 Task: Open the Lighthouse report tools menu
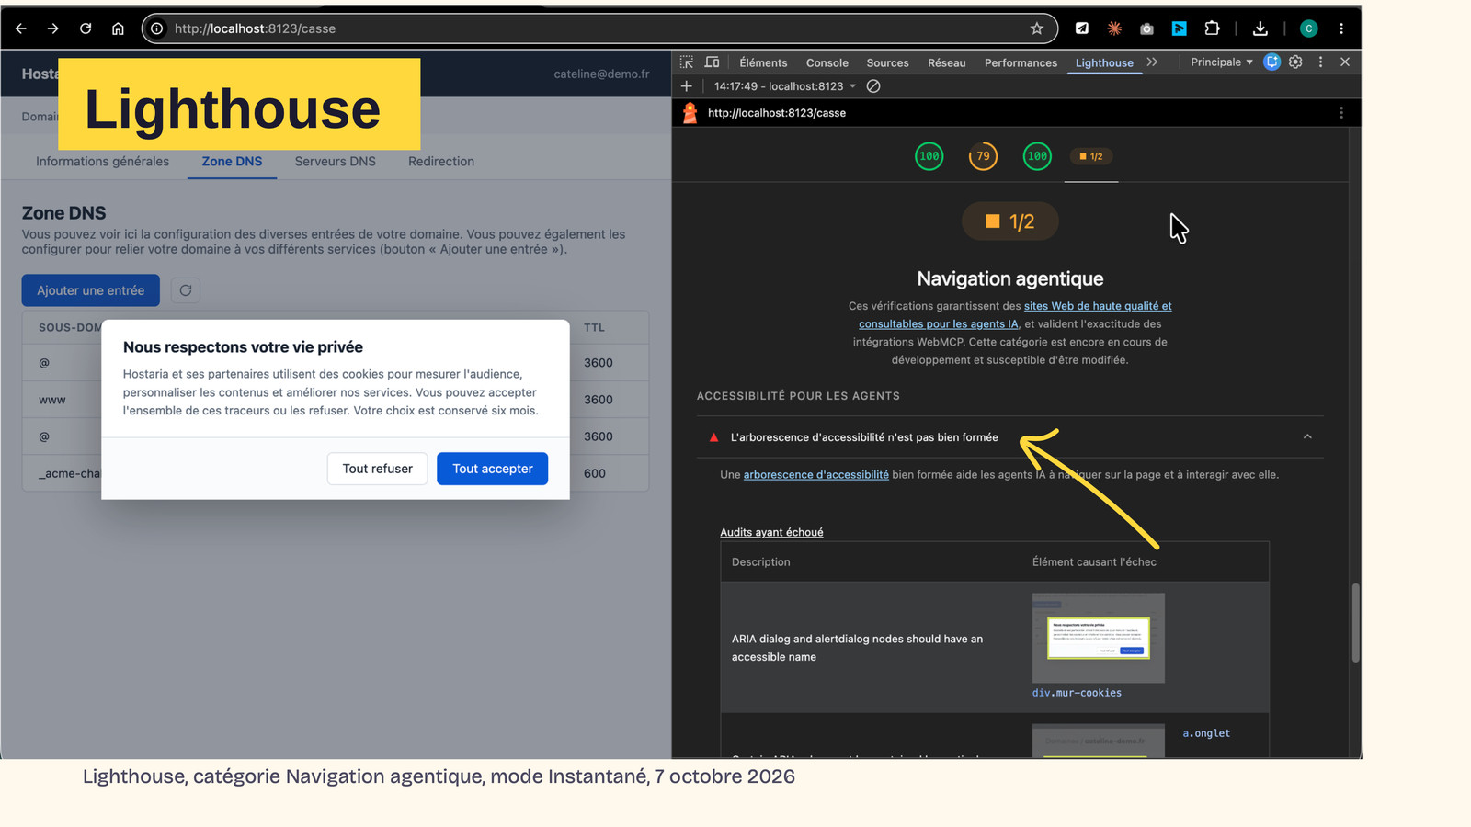[1341, 113]
